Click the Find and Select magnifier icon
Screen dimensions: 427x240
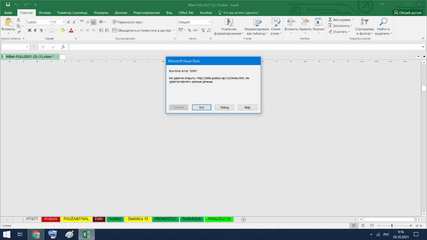pyautogui.click(x=383, y=22)
